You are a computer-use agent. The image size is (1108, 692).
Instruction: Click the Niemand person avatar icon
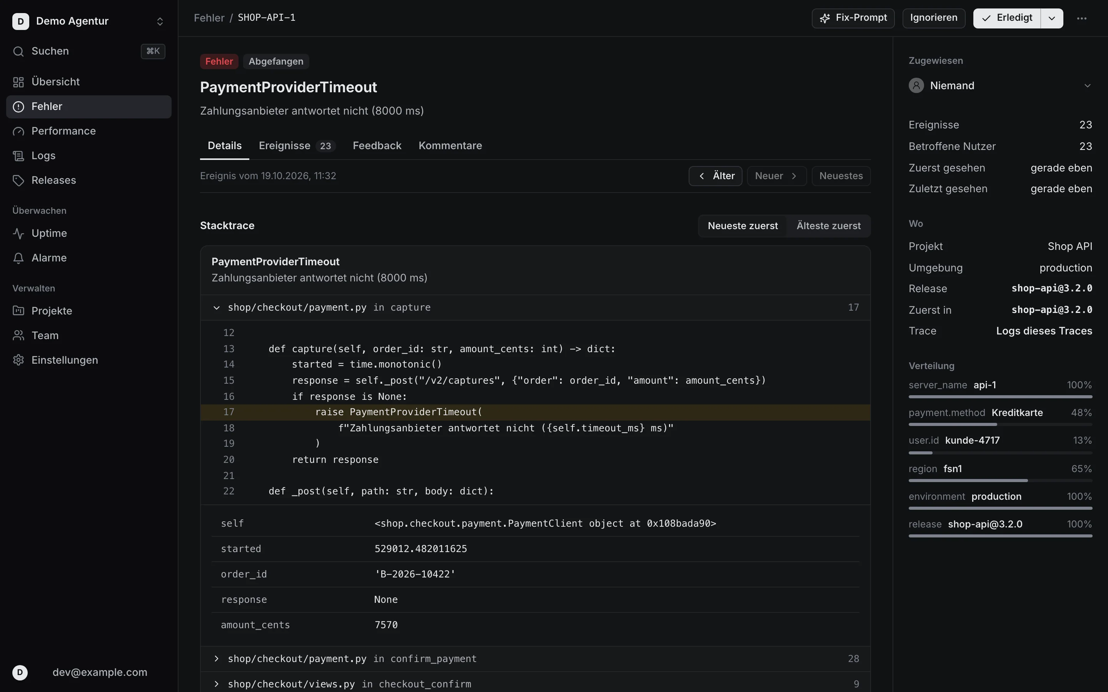(x=916, y=86)
